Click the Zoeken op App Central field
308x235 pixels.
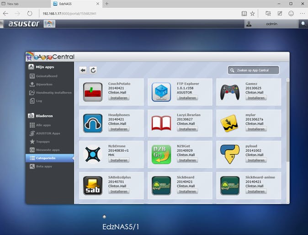click(254, 70)
